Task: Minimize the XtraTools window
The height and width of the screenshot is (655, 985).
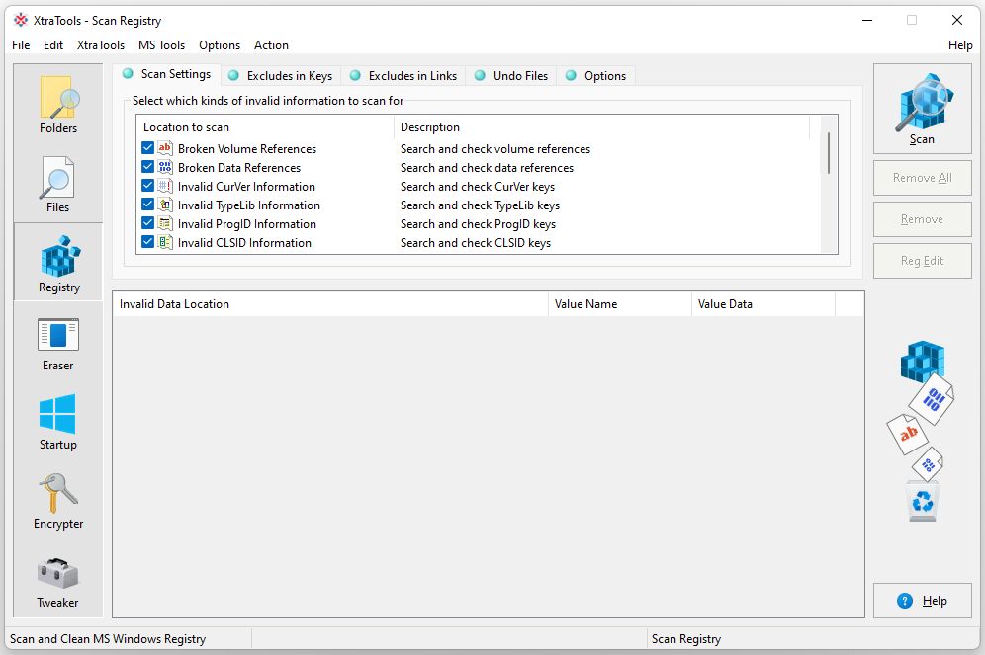Action: click(x=867, y=20)
